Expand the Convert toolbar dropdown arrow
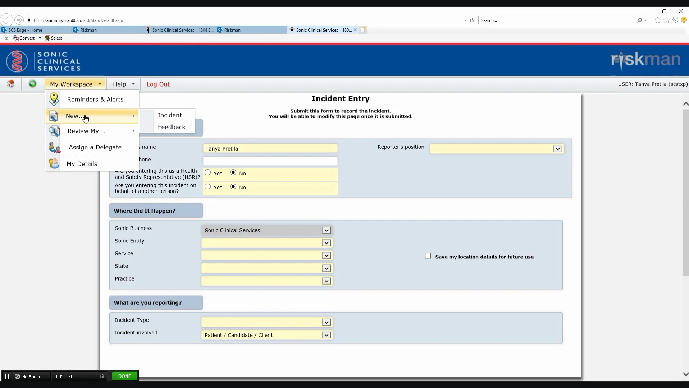The width and height of the screenshot is (689, 388). pyautogui.click(x=40, y=38)
